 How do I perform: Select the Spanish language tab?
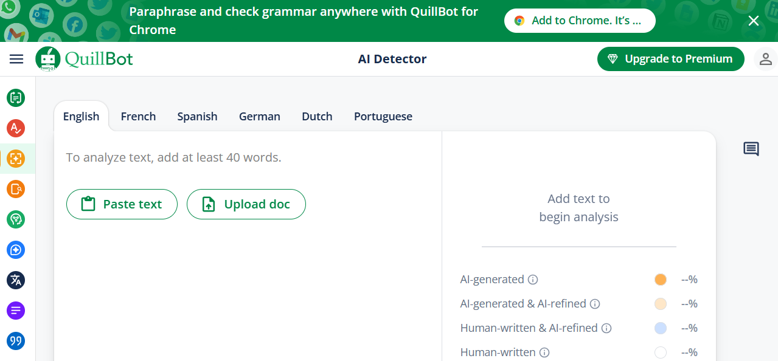[197, 116]
